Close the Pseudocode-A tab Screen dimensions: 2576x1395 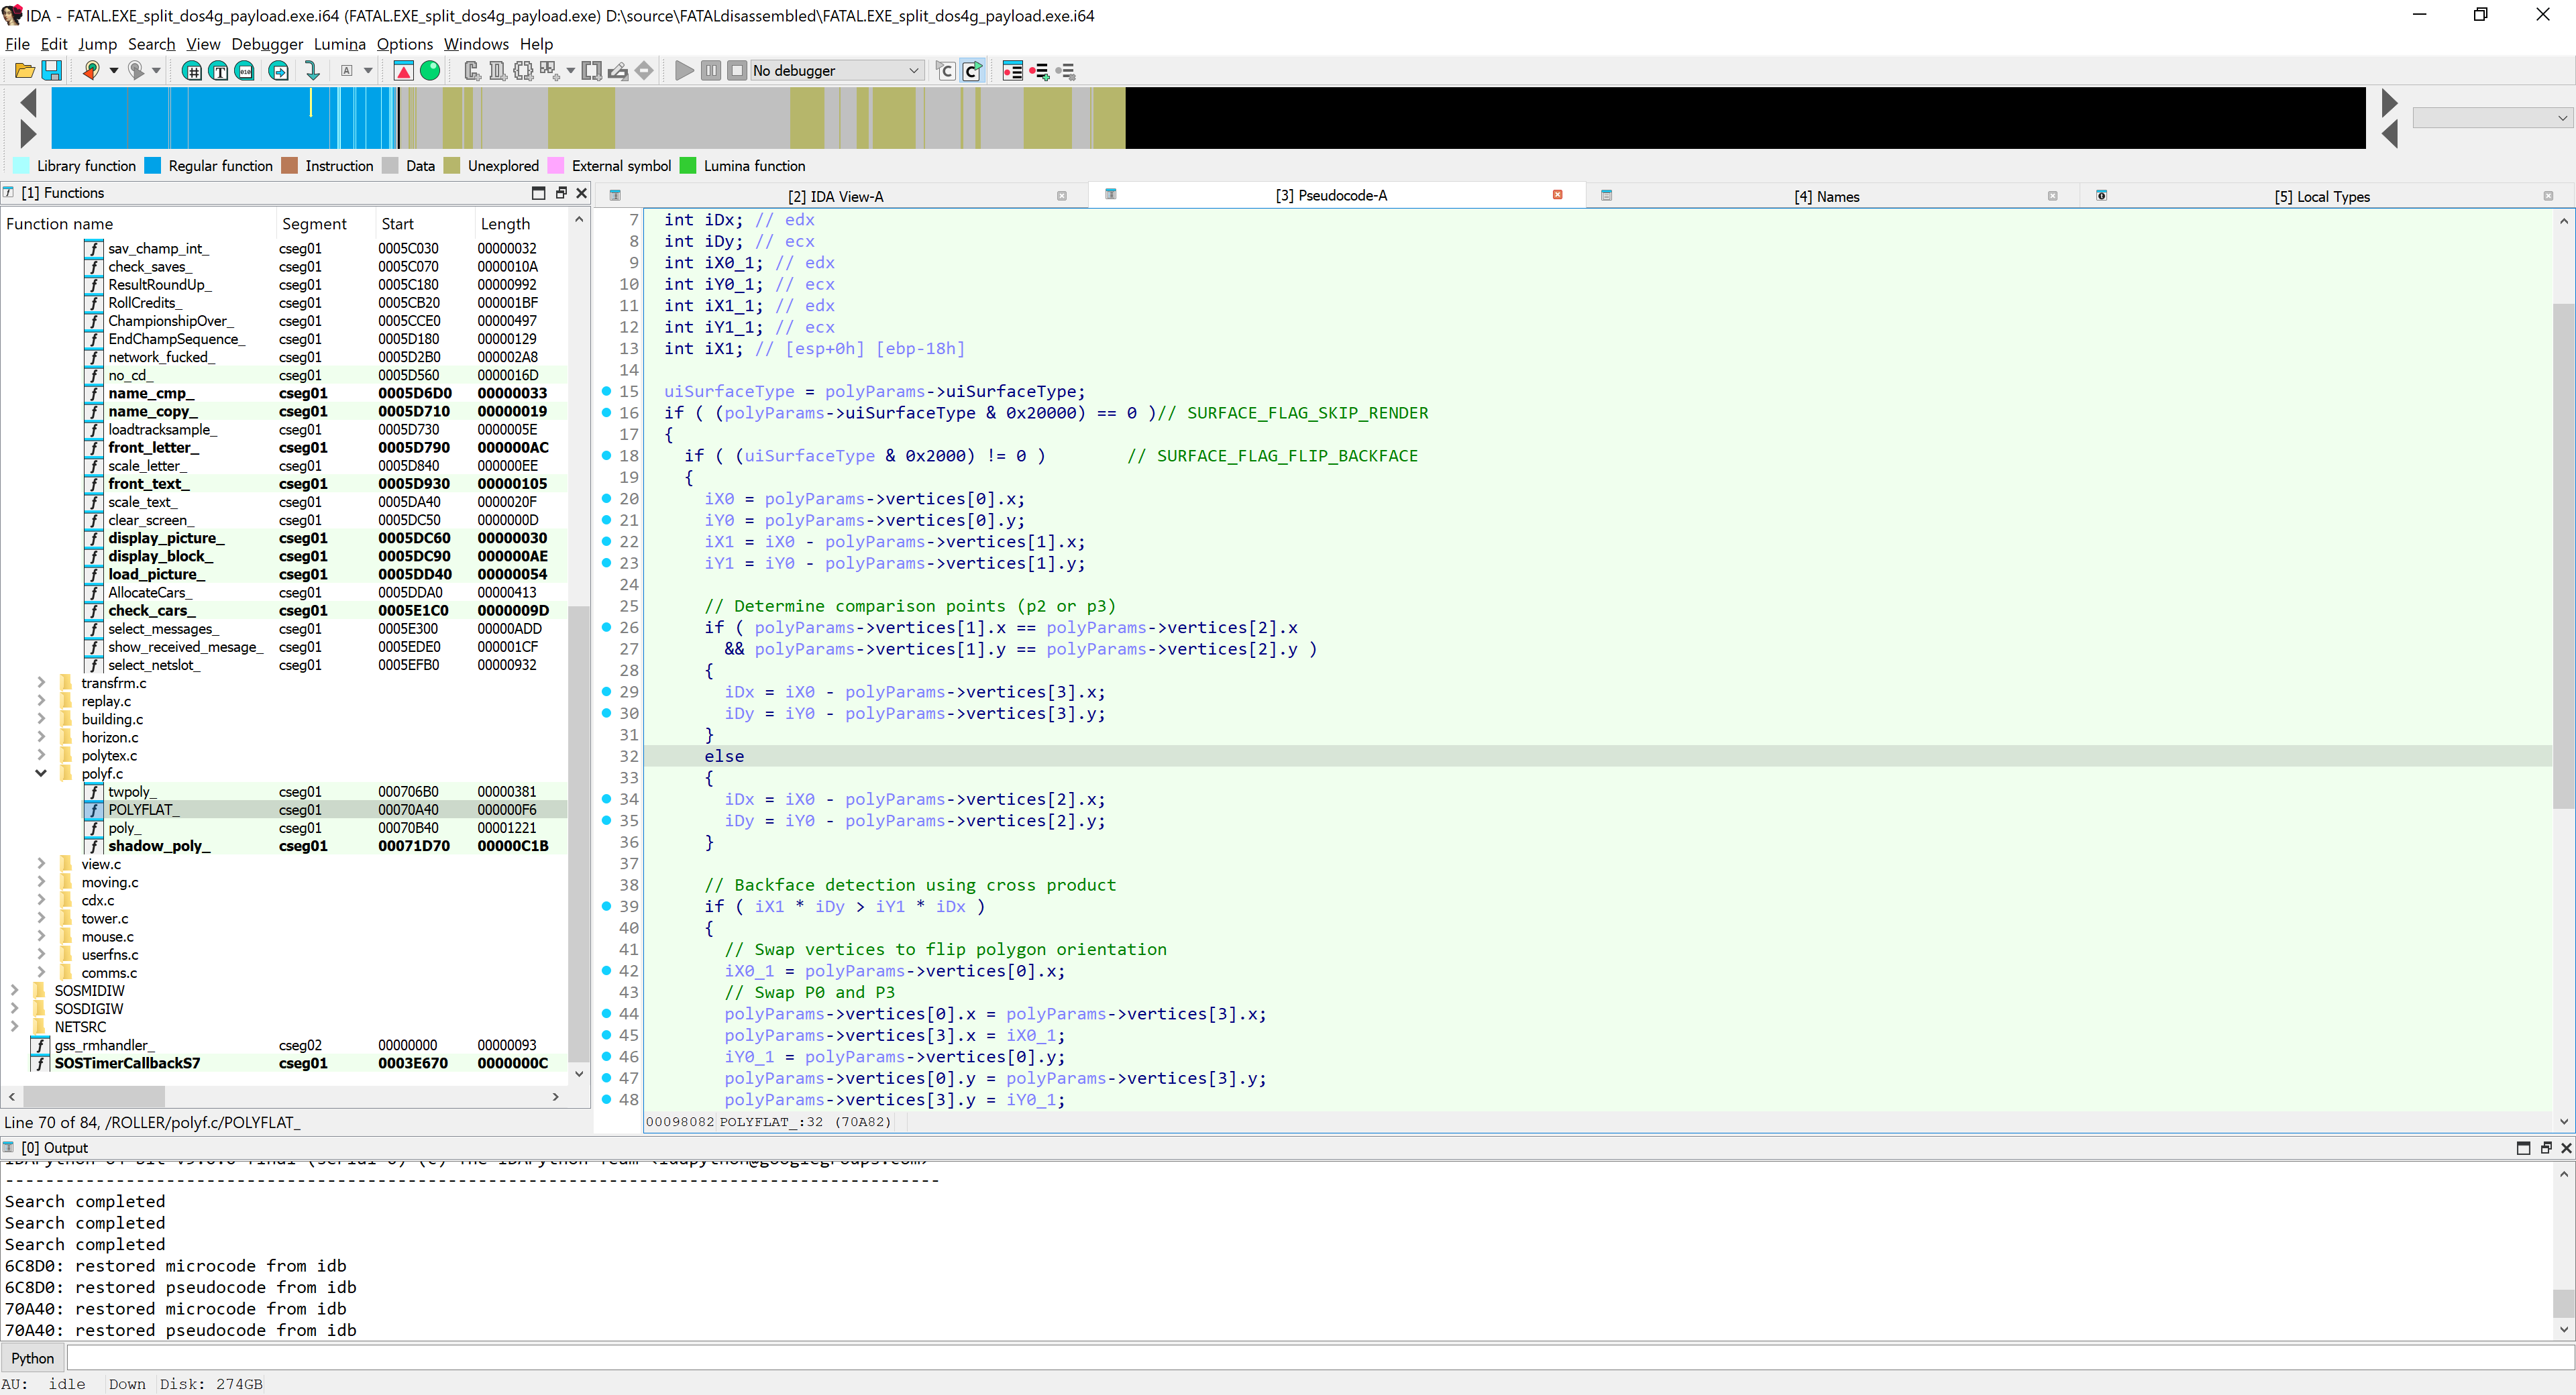pos(1557,195)
